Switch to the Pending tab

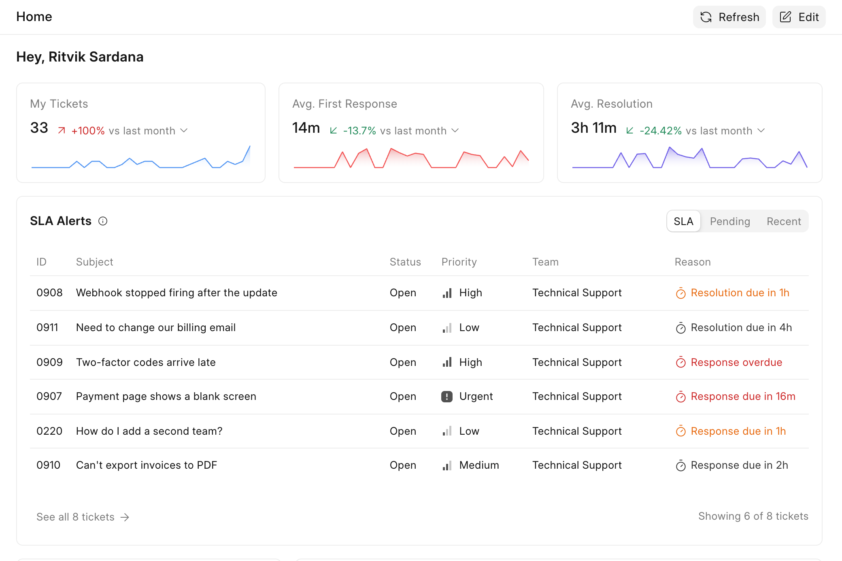(730, 221)
